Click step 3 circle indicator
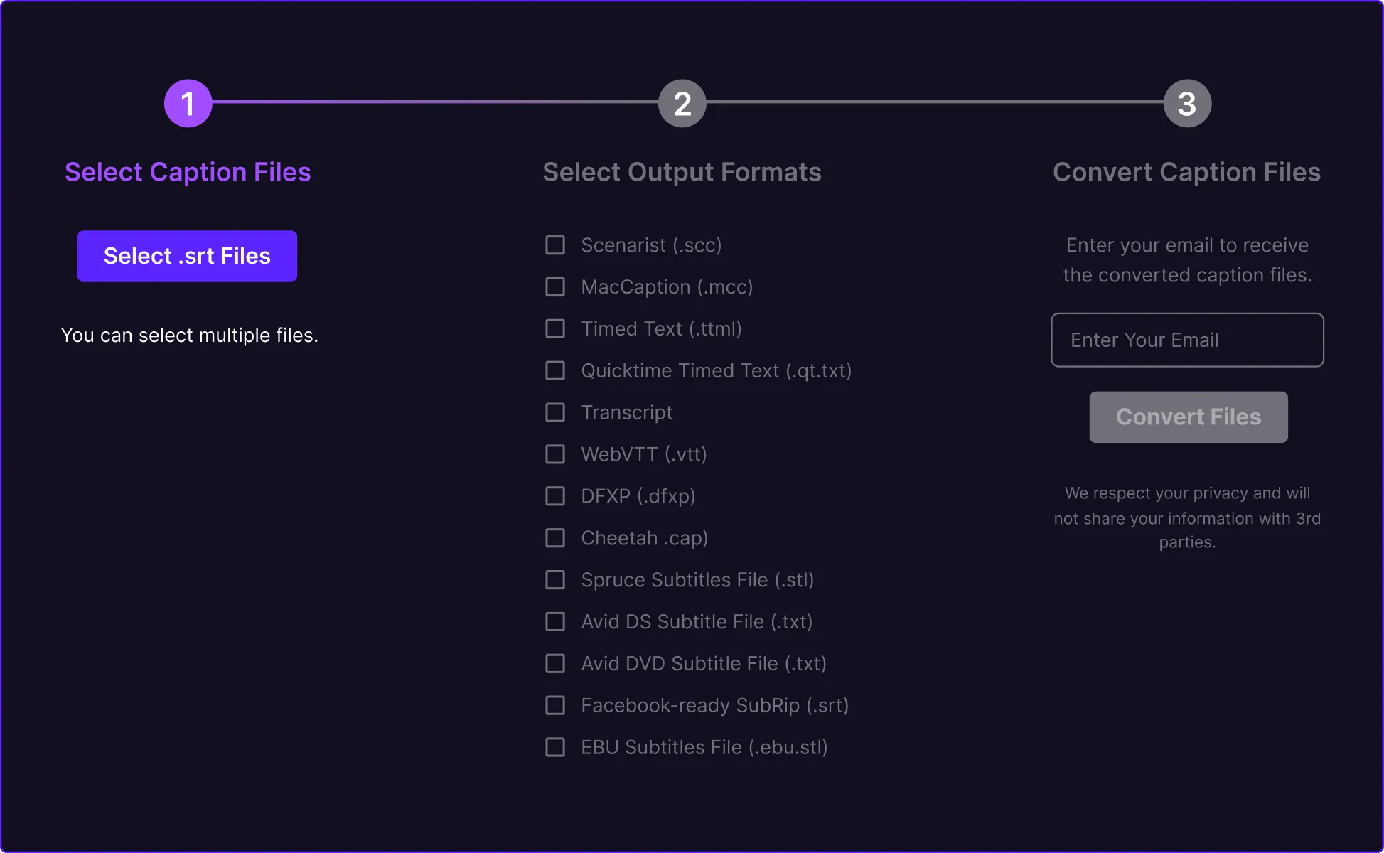Image resolution: width=1384 pixels, height=853 pixels. 1187,102
